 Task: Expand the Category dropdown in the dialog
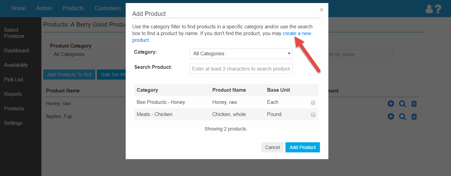[241, 54]
